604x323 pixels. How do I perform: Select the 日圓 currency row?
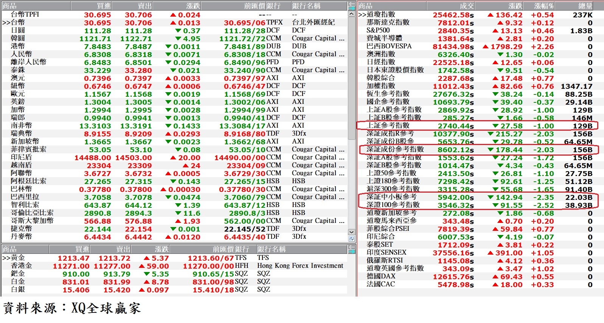pos(174,30)
